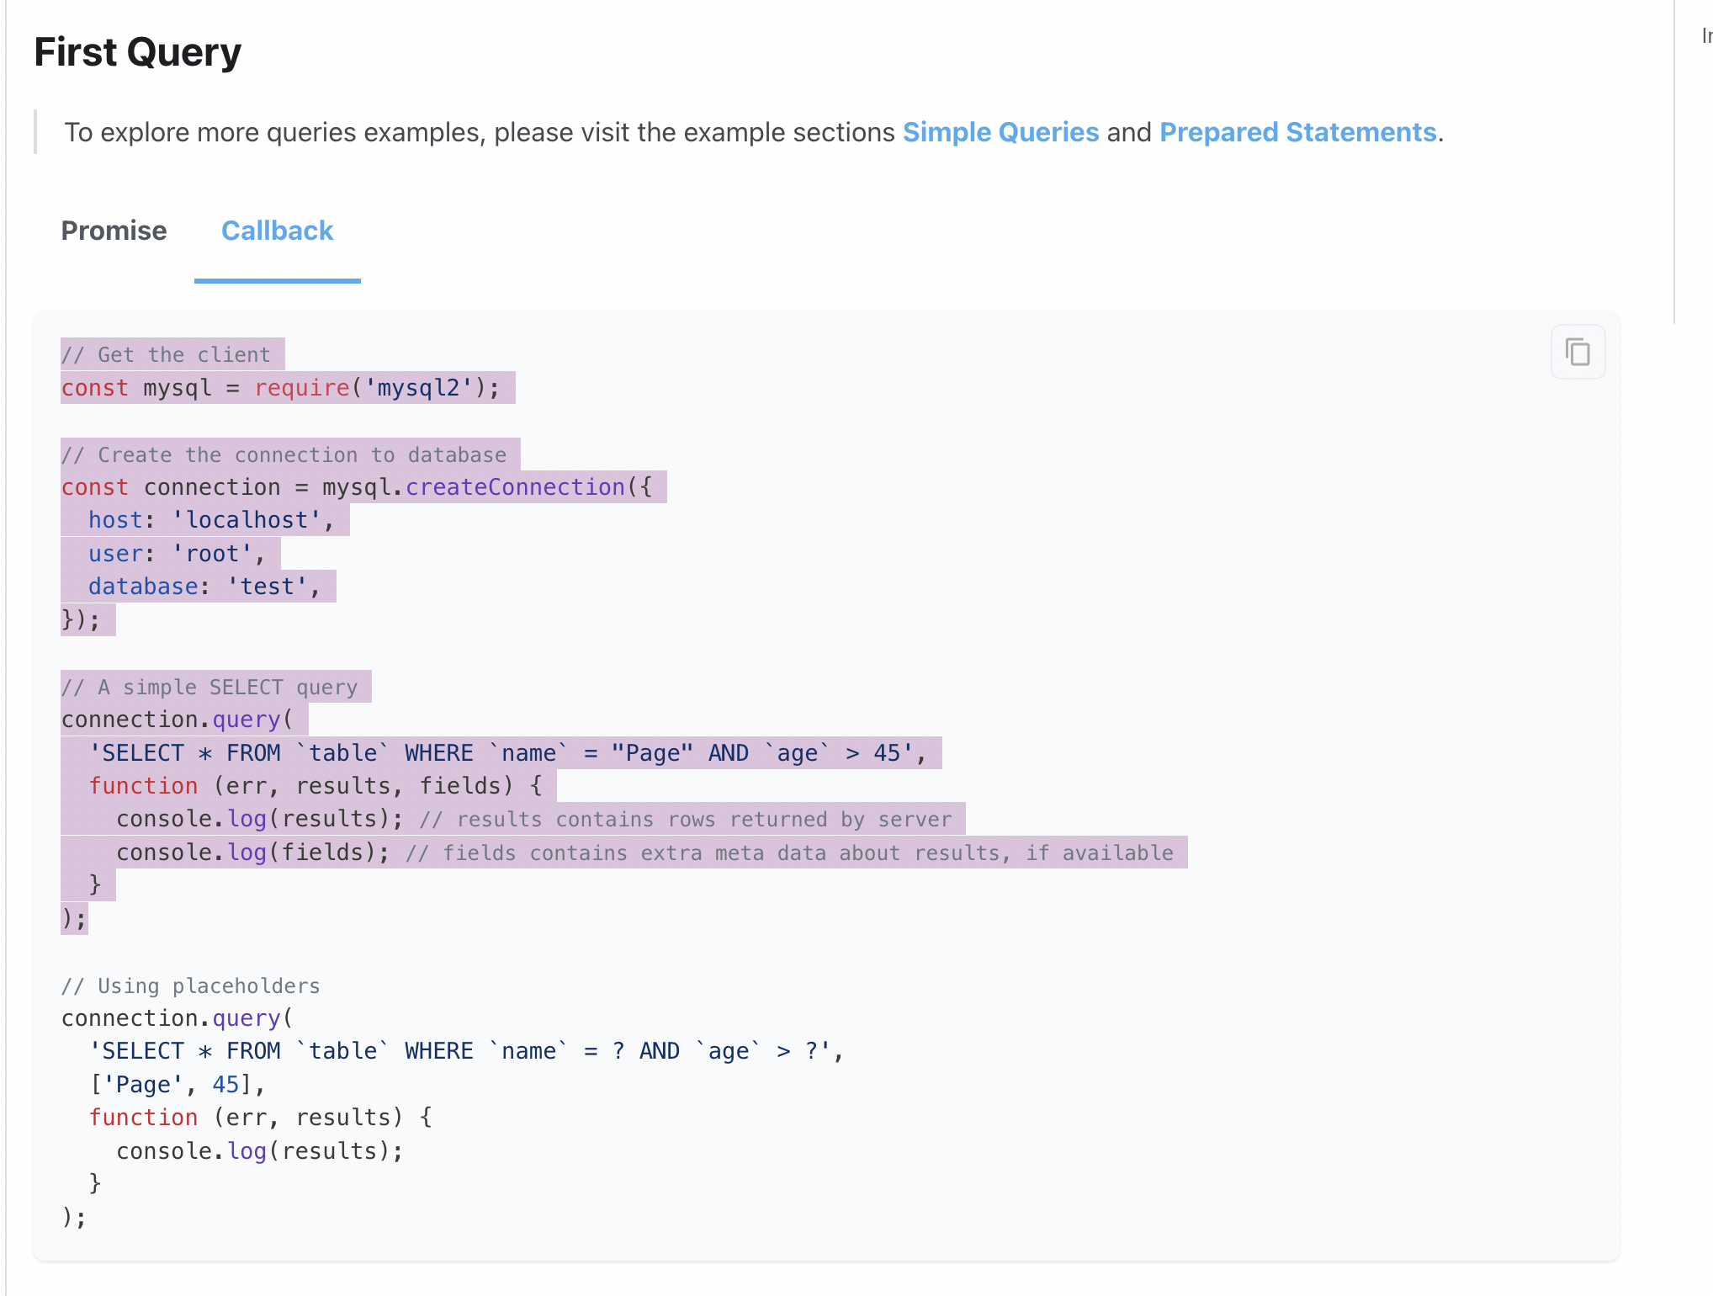Click the "Using placeholders" comment

[x=192, y=986]
